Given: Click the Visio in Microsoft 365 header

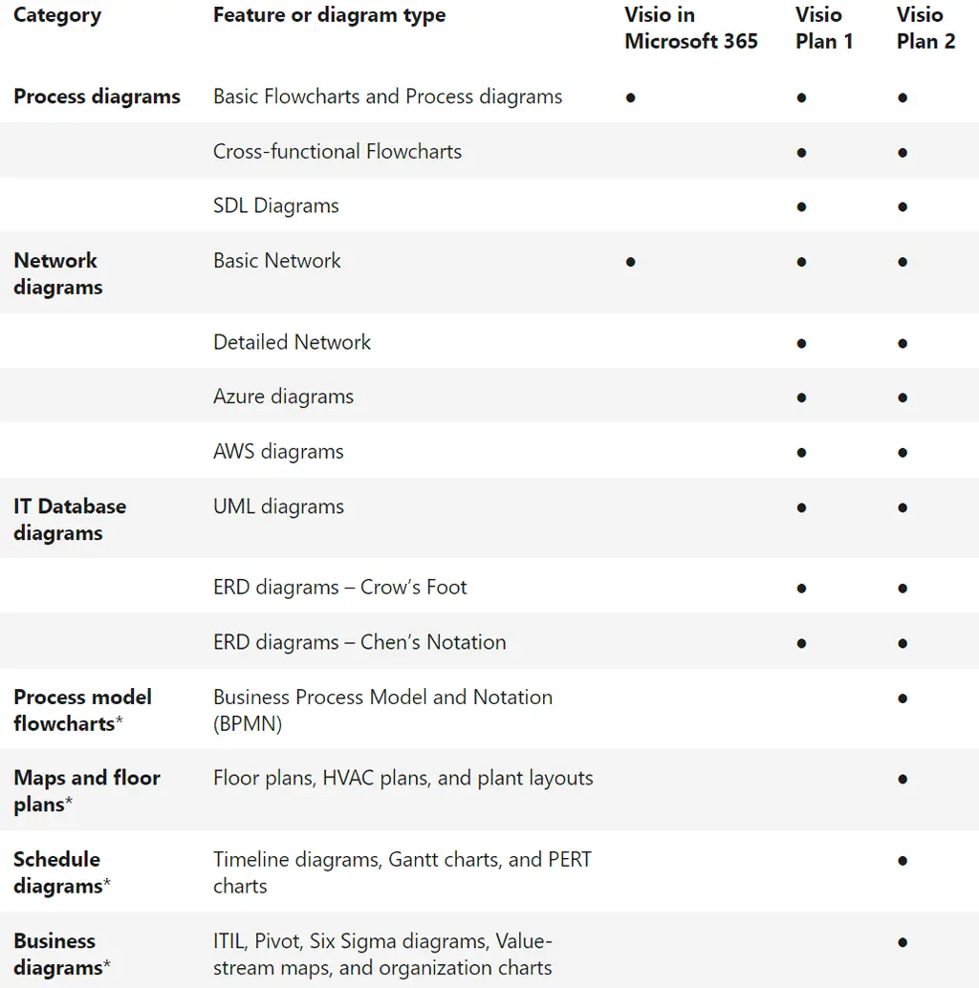Looking at the screenshot, I should 690,29.
